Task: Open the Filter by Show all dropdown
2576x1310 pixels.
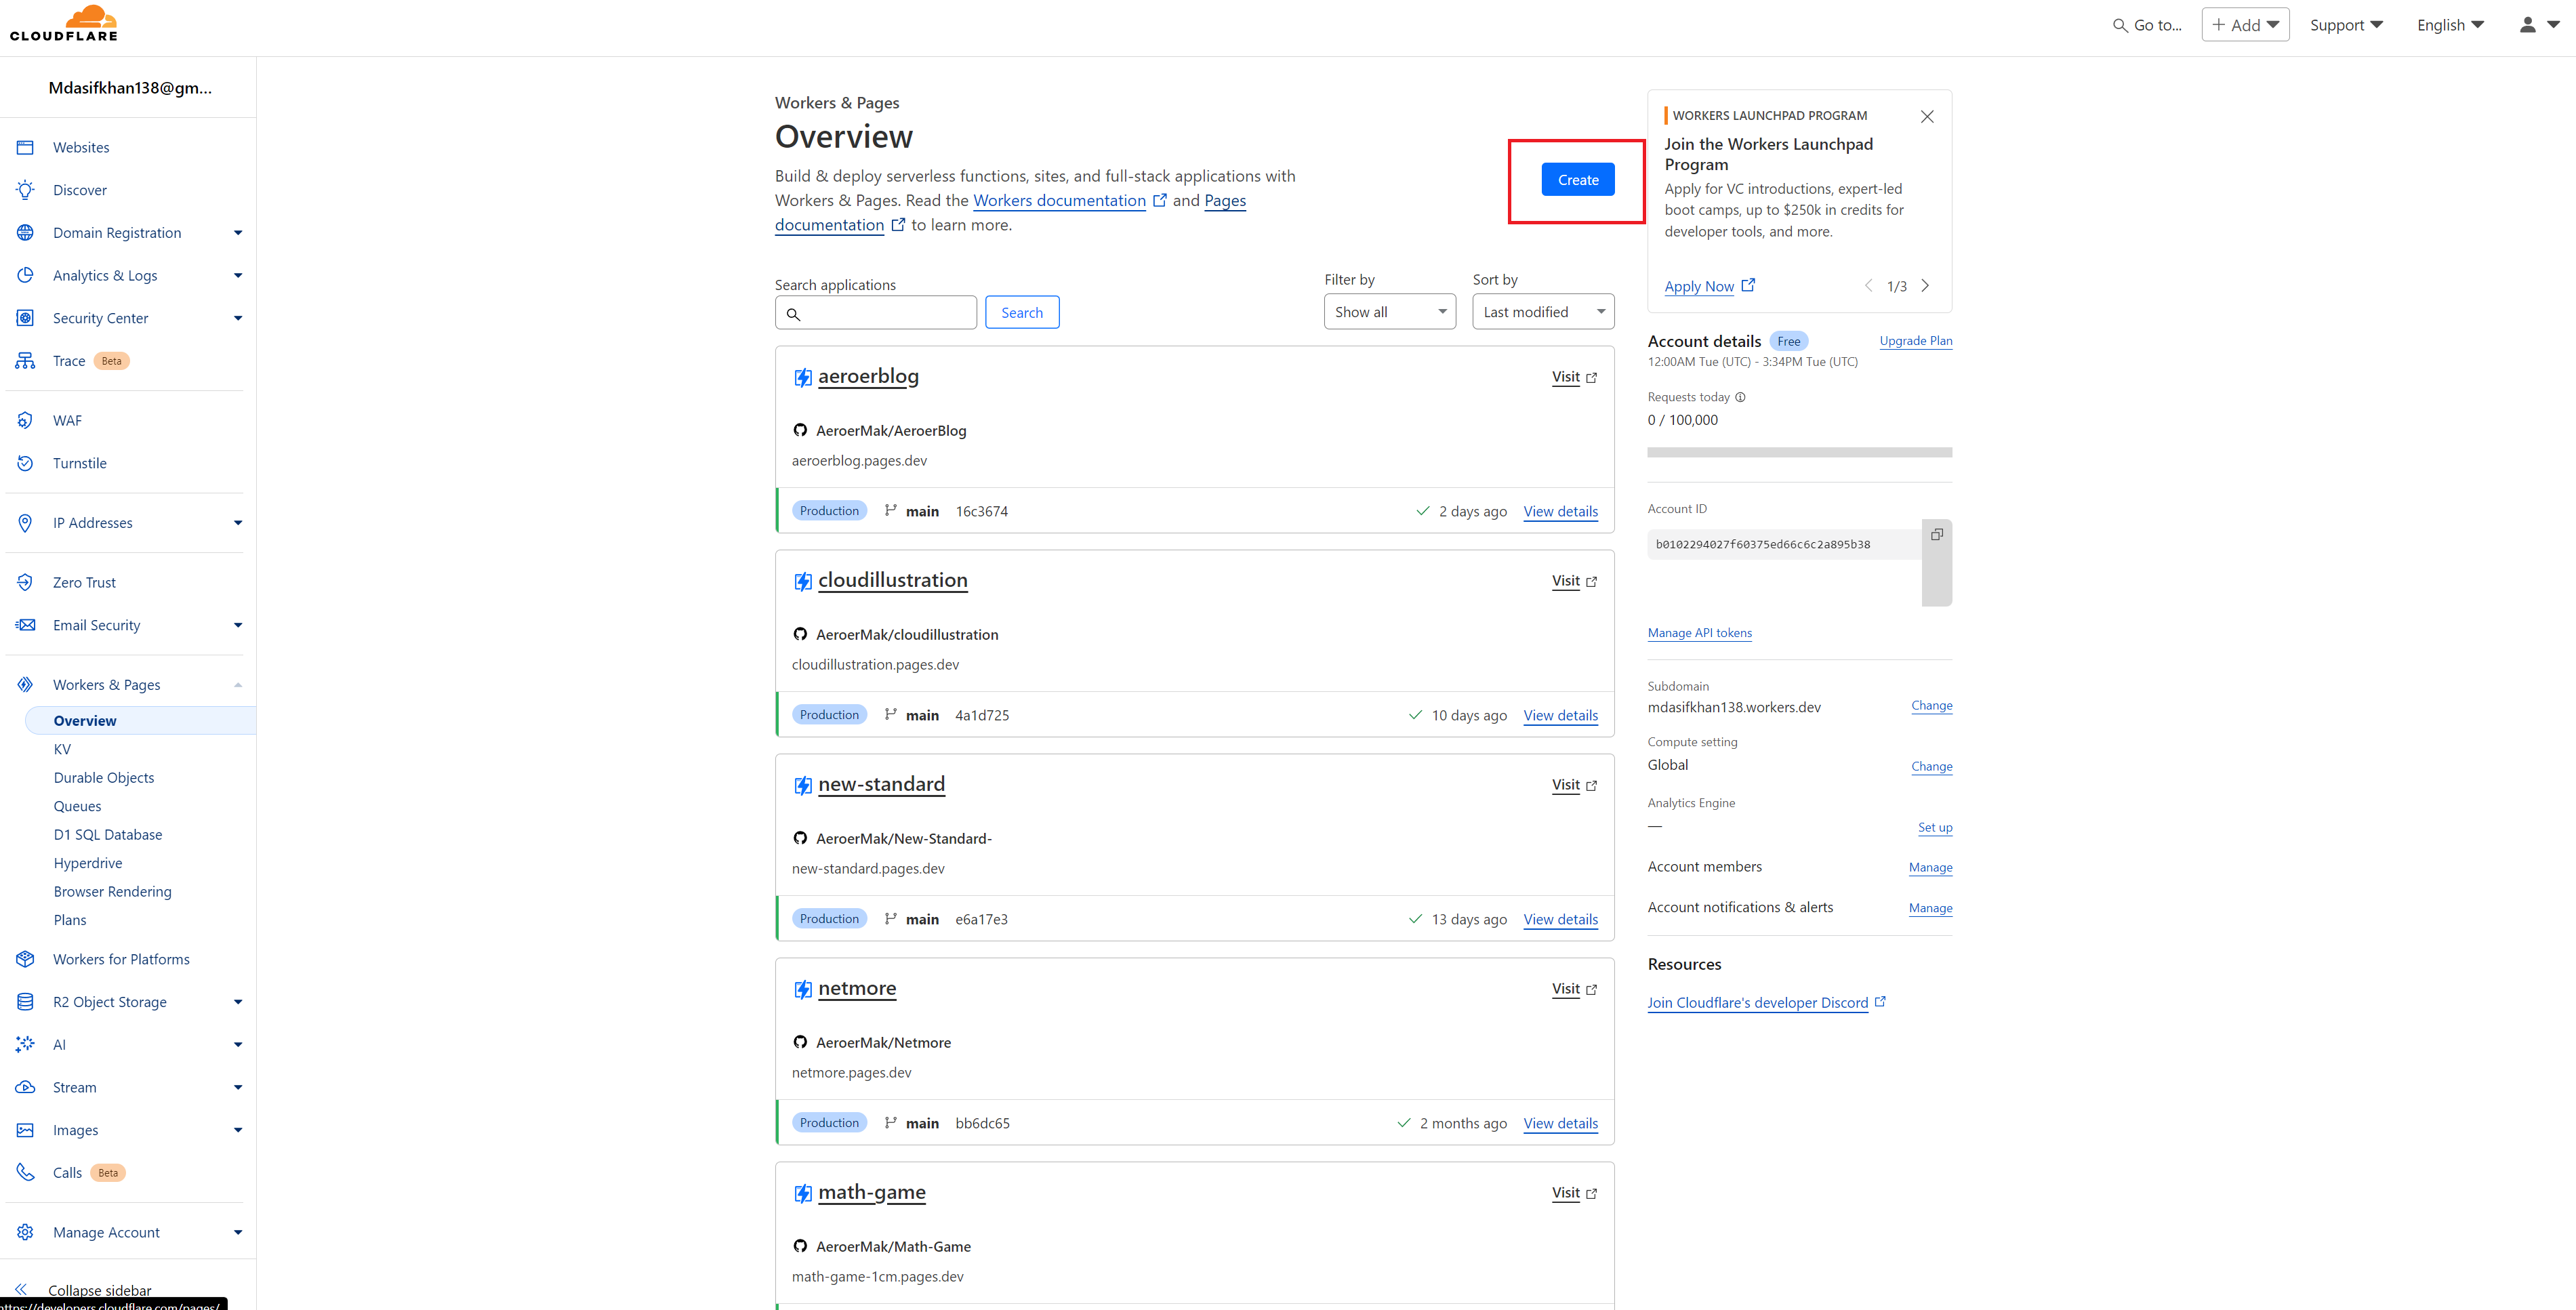Action: coord(1389,312)
